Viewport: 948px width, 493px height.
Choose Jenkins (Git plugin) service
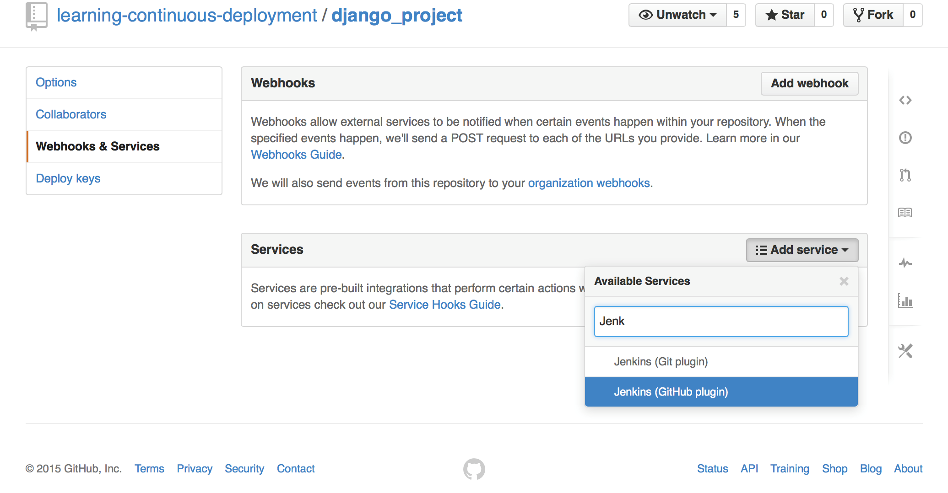(721, 362)
